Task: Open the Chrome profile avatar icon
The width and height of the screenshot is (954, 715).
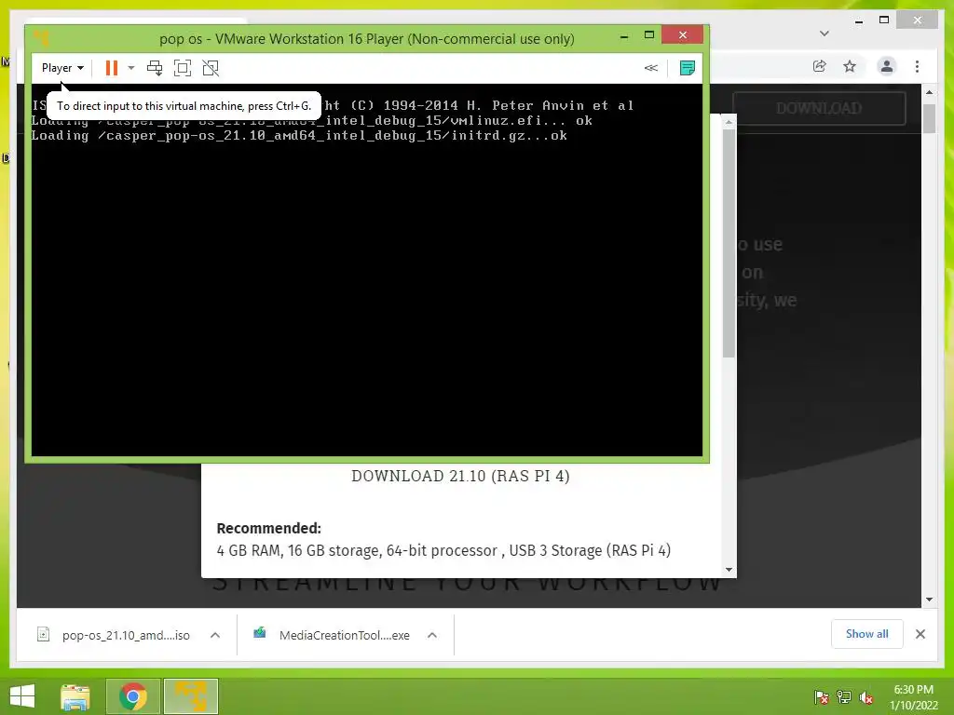Action: pyautogui.click(x=887, y=66)
